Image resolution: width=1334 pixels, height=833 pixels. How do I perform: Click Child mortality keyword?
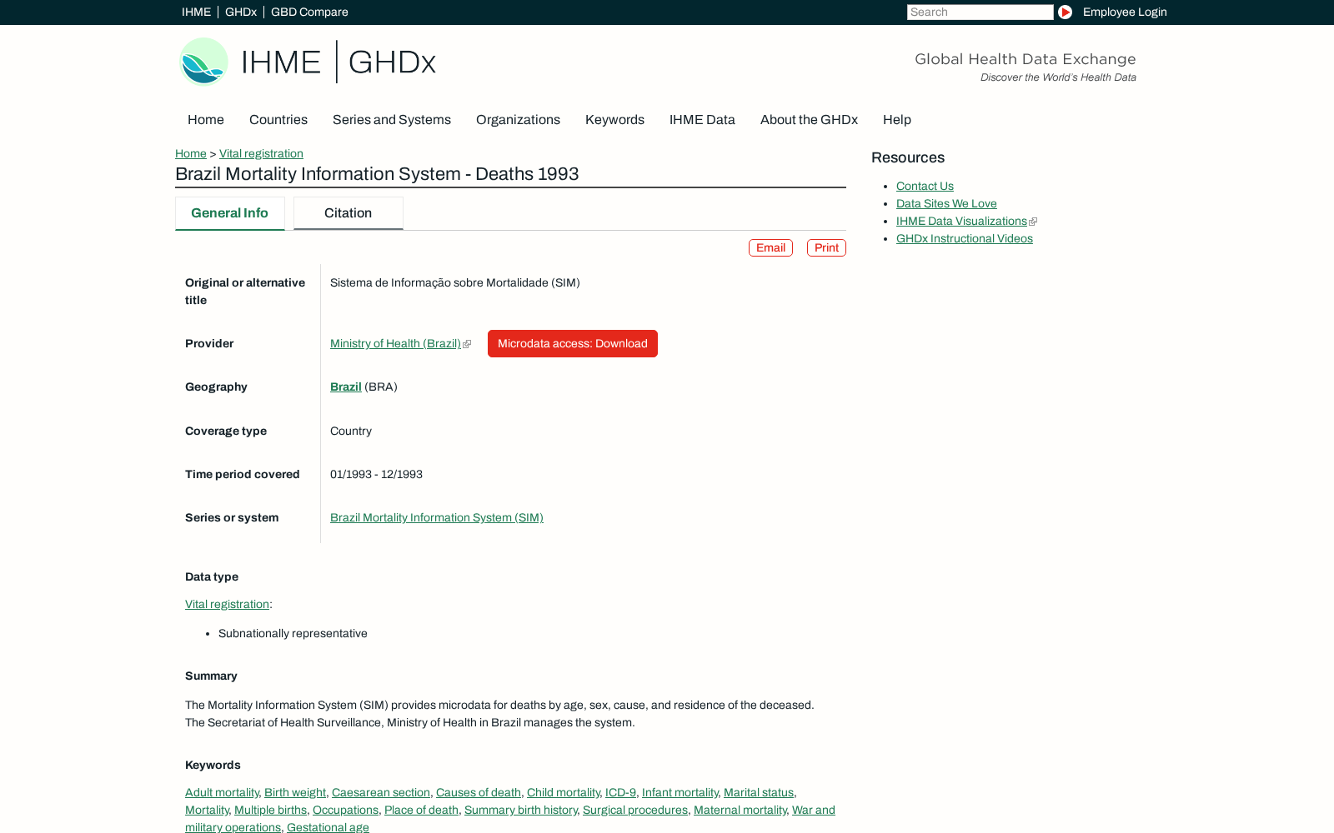(x=564, y=793)
